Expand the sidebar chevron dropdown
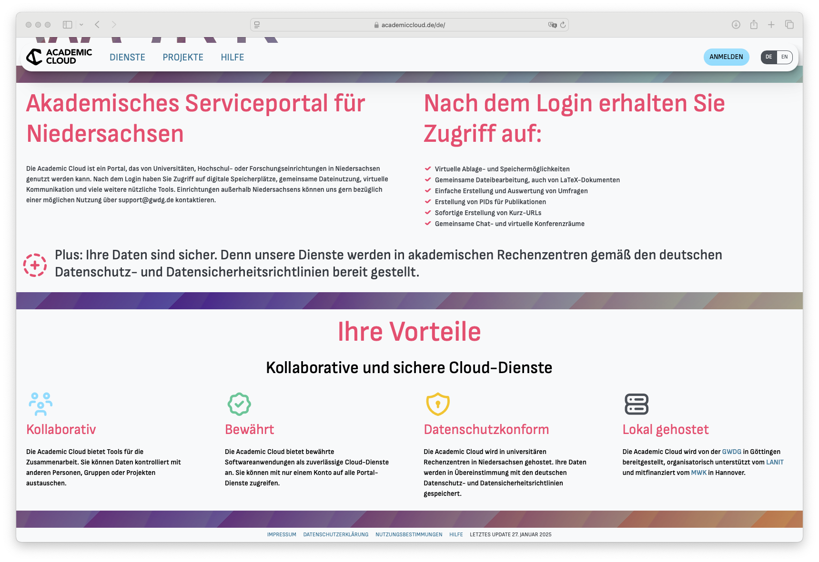 pos(81,24)
